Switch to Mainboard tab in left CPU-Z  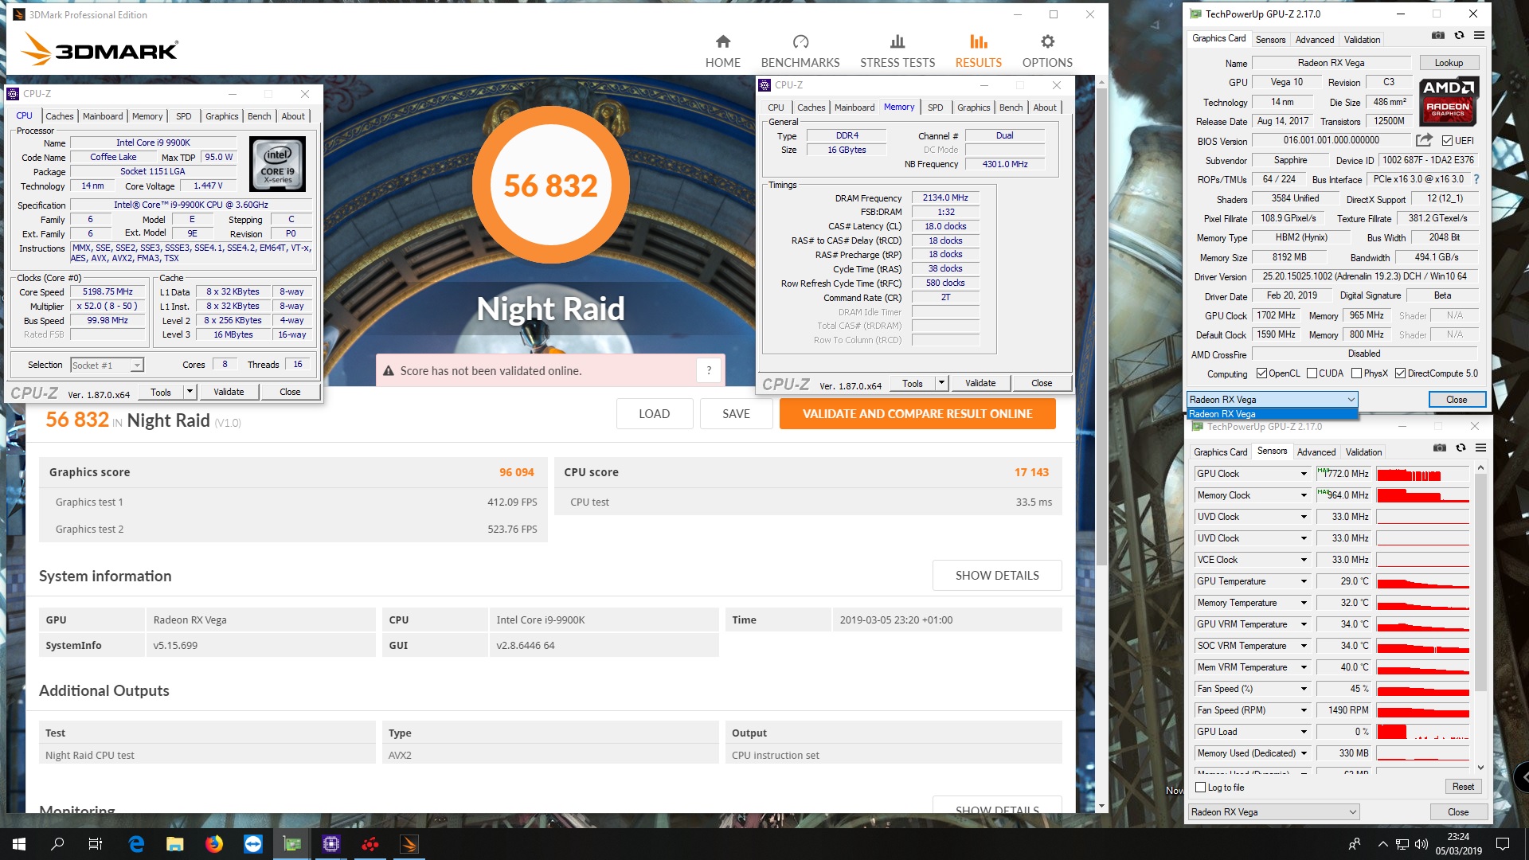coord(103,116)
